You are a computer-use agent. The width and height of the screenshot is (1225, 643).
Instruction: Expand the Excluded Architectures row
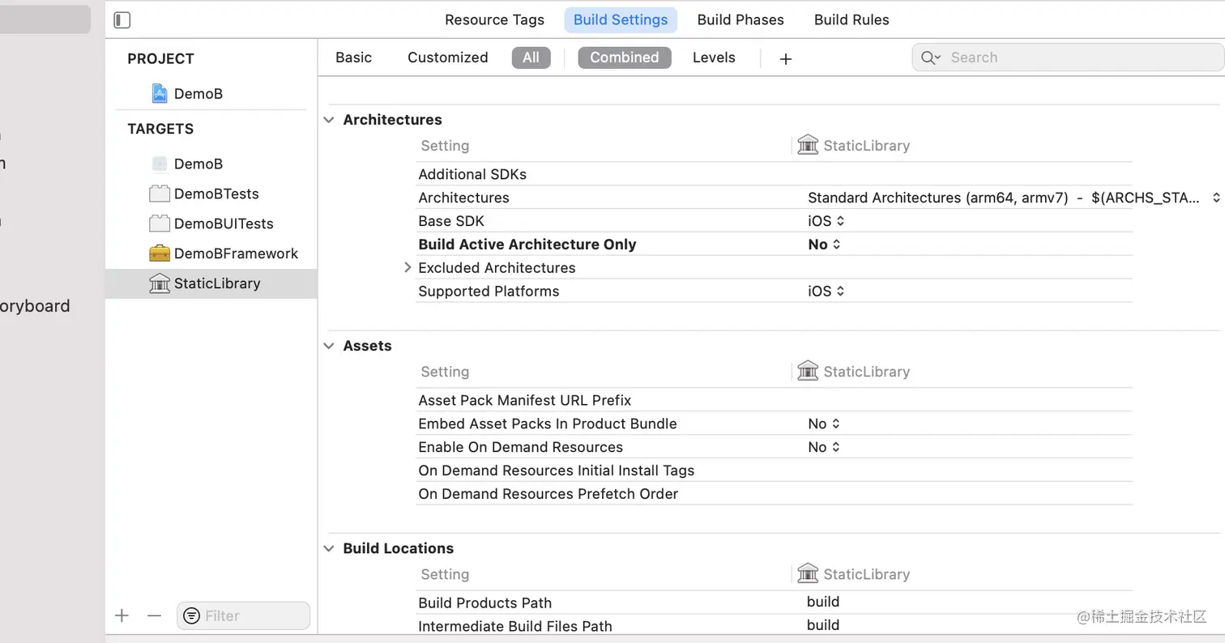pos(408,267)
